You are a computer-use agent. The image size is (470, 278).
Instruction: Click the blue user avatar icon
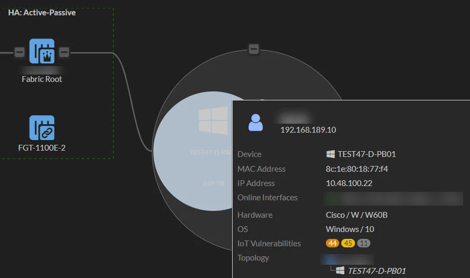coord(255,123)
